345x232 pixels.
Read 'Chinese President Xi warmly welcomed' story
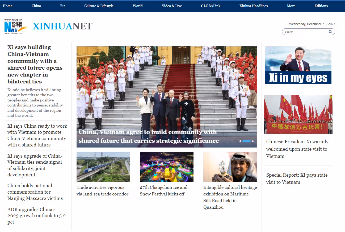[297, 149]
